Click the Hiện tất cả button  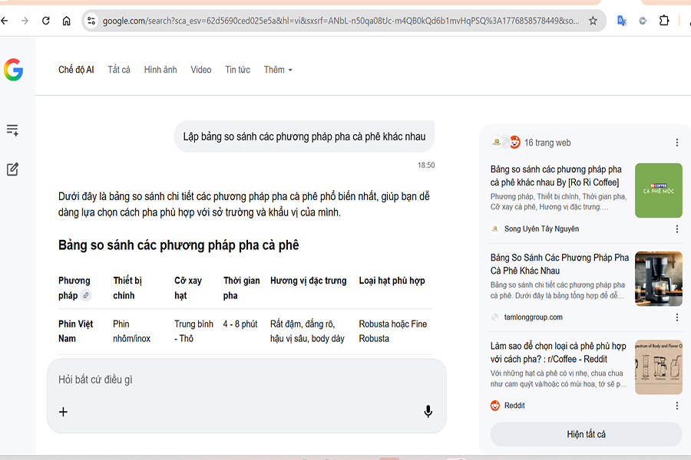coord(586,434)
